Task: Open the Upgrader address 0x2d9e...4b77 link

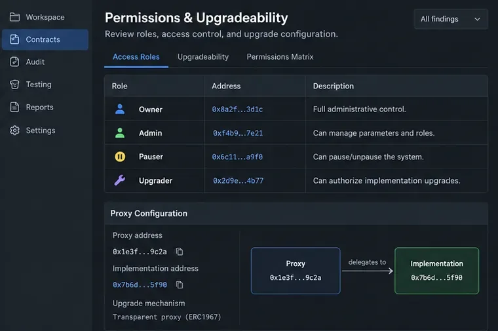Action: coord(238,180)
